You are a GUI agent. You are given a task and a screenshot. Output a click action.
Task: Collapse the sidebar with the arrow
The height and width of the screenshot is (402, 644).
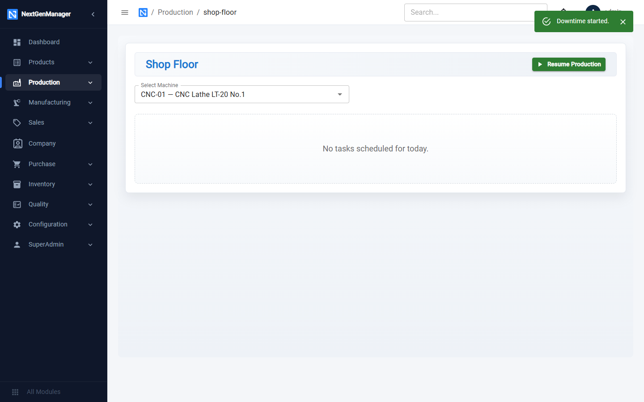pyautogui.click(x=93, y=14)
